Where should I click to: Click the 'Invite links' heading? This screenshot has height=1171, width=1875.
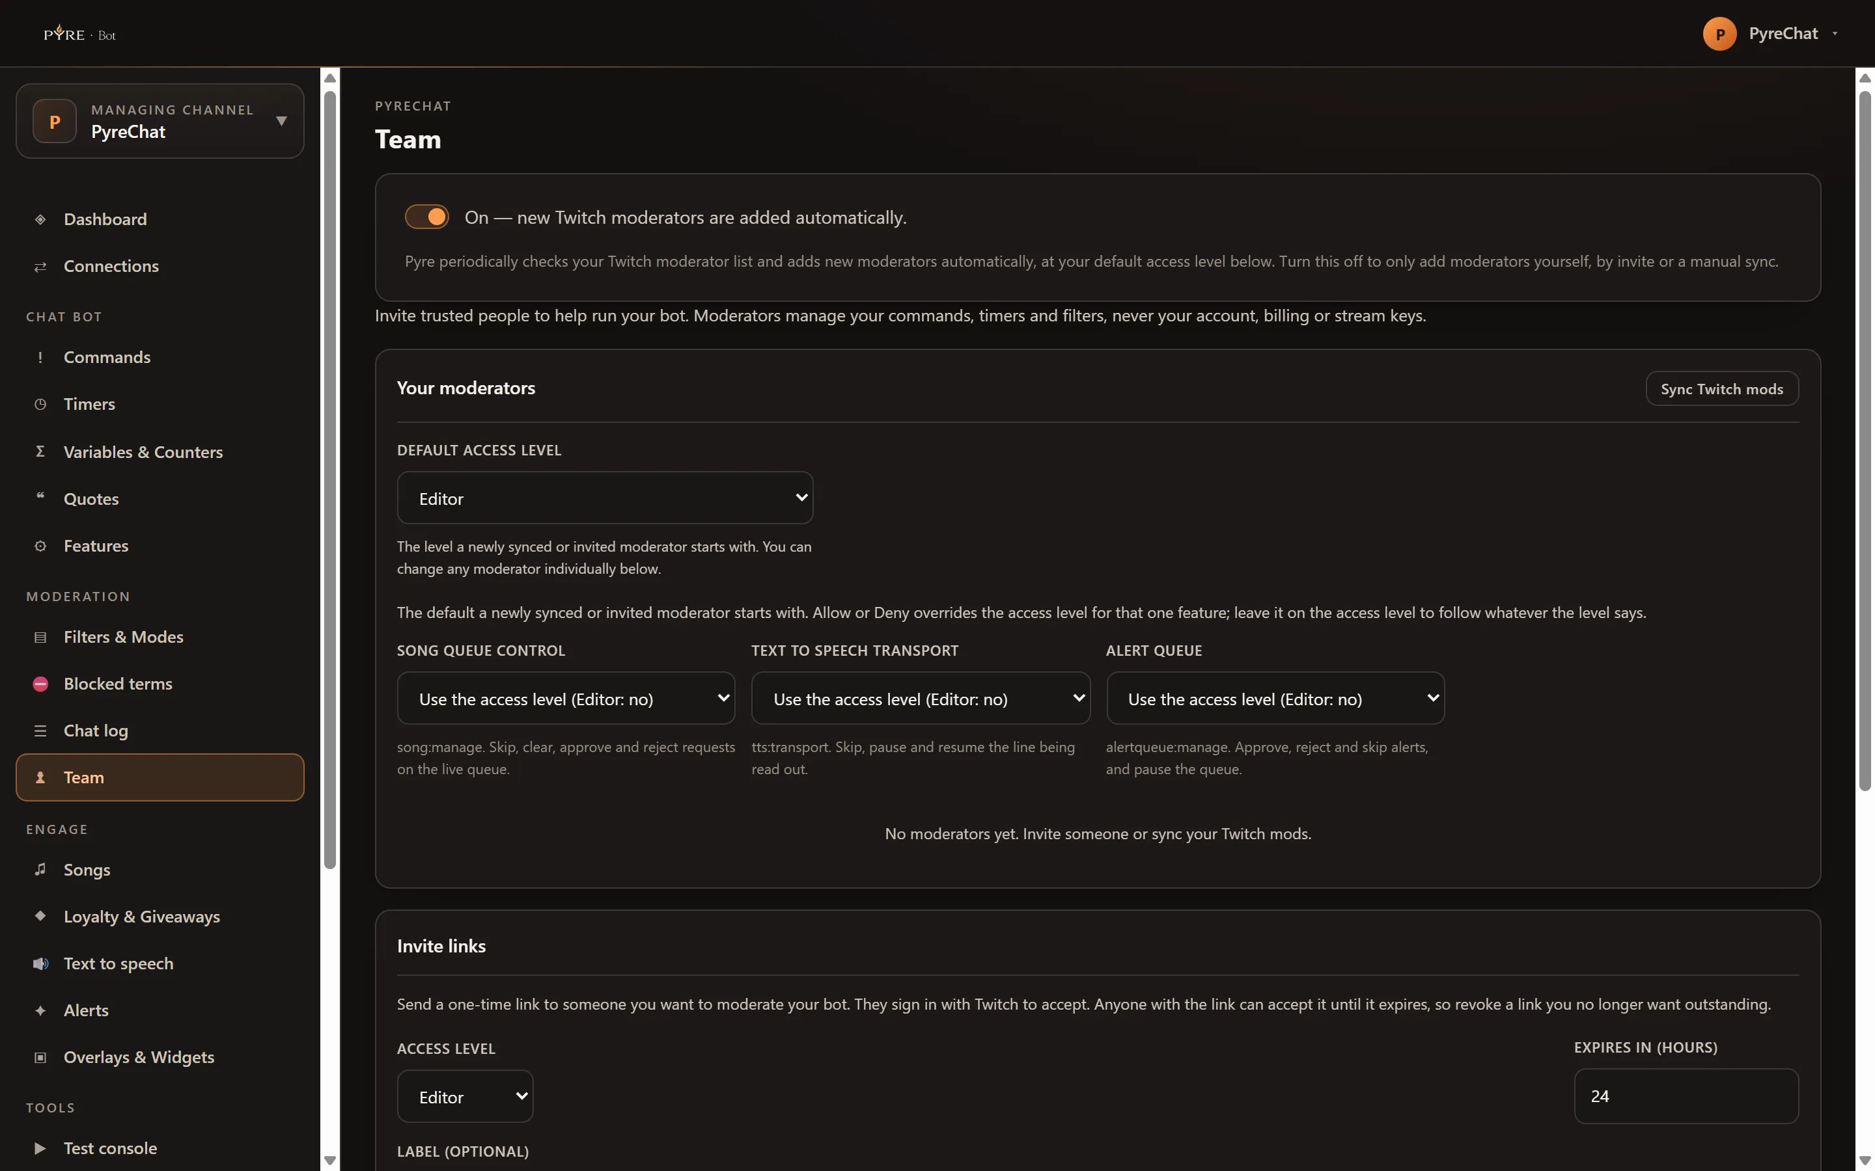point(441,947)
